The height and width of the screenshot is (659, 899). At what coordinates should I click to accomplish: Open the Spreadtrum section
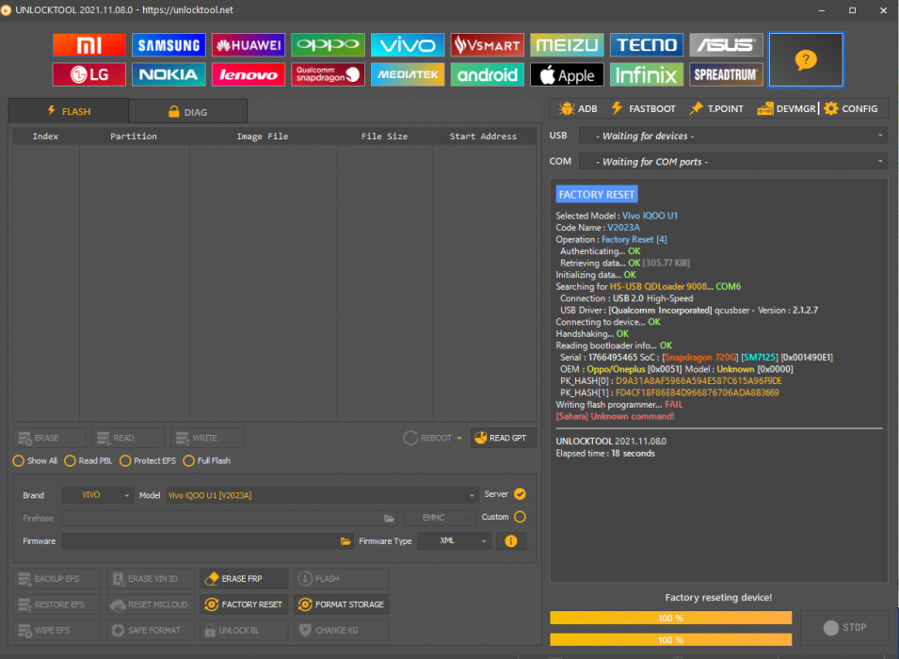click(727, 74)
